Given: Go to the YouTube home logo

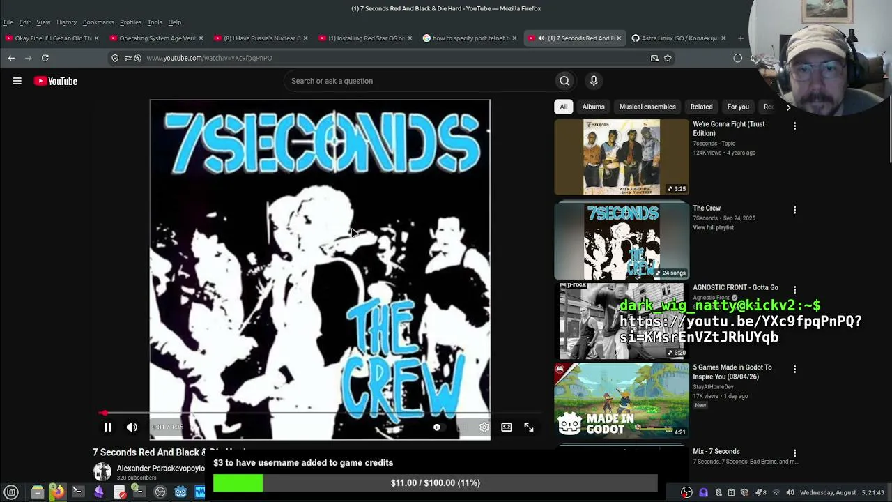Looking at the screenshot, I should [56, 81].
